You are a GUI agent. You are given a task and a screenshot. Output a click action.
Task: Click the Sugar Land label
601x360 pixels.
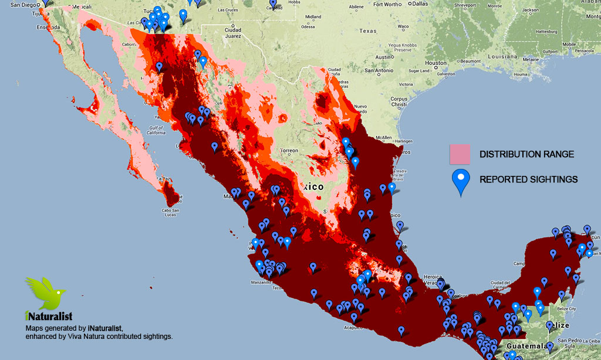[419, 71]
